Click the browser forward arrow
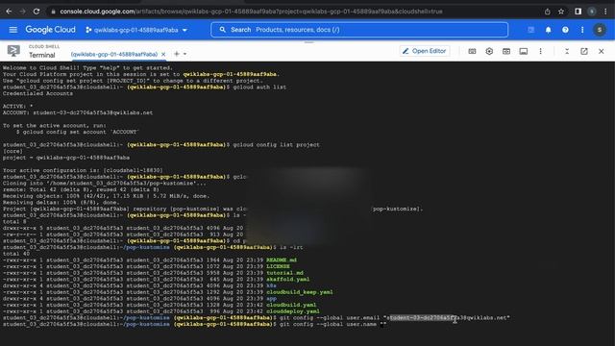 tap(22, 12)
